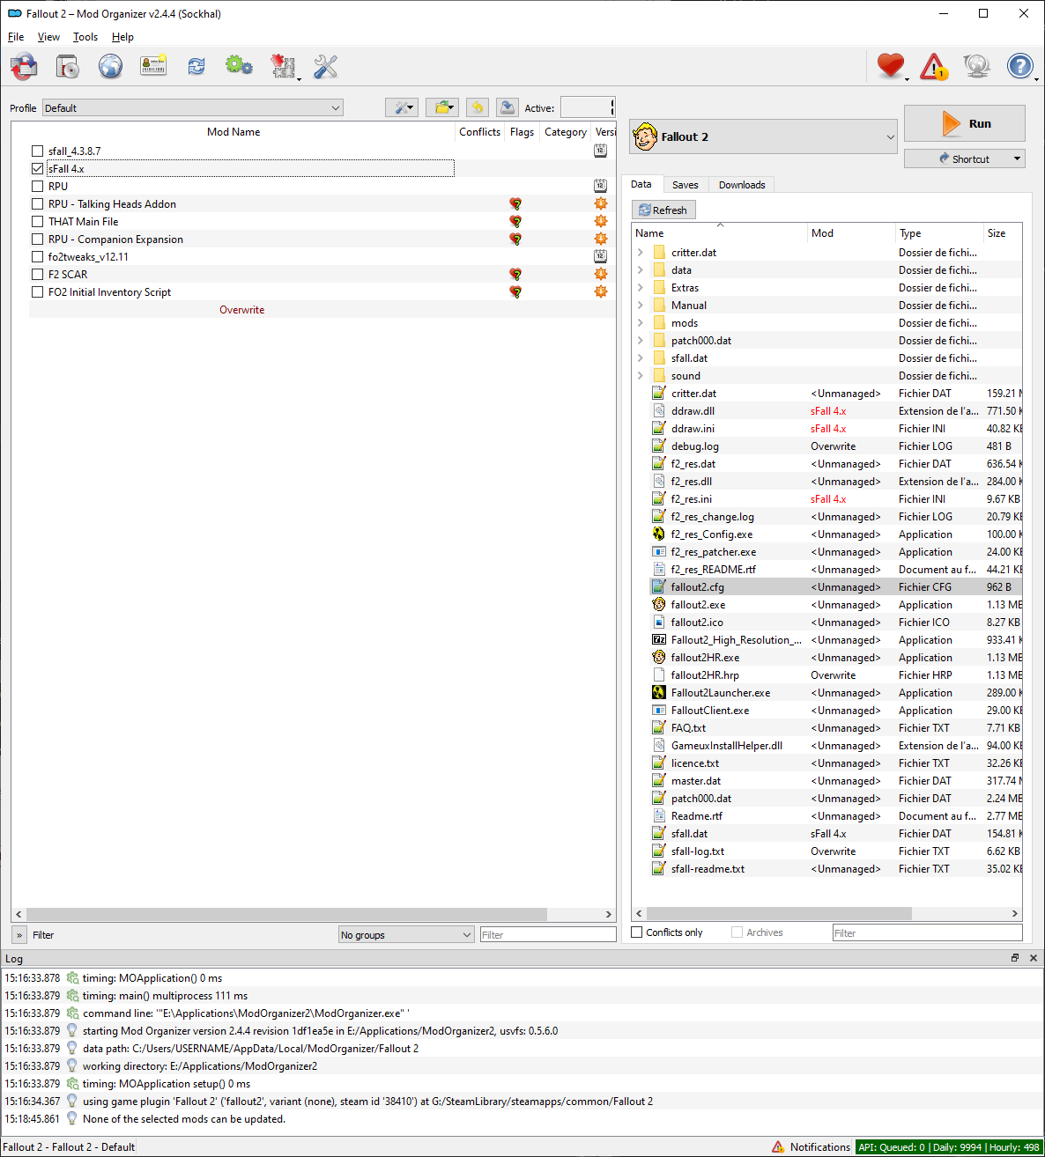Image resolution: width=1045 pixels, height=1157 pixels.
Task: Open the Help question mark icon
Action: (1019, 66)
